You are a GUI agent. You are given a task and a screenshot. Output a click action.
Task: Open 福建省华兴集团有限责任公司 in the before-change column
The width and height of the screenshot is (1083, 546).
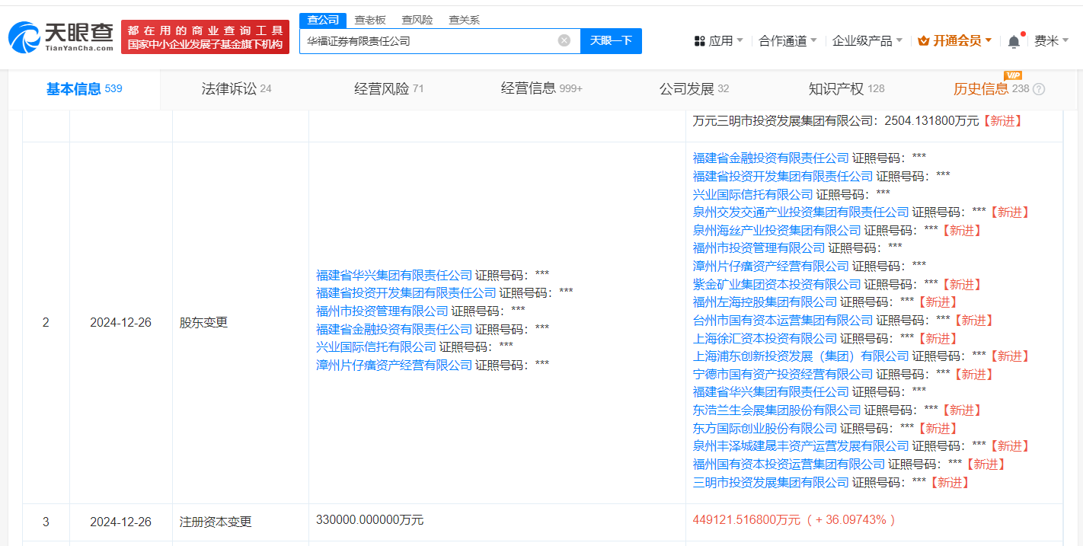[395, 275]
